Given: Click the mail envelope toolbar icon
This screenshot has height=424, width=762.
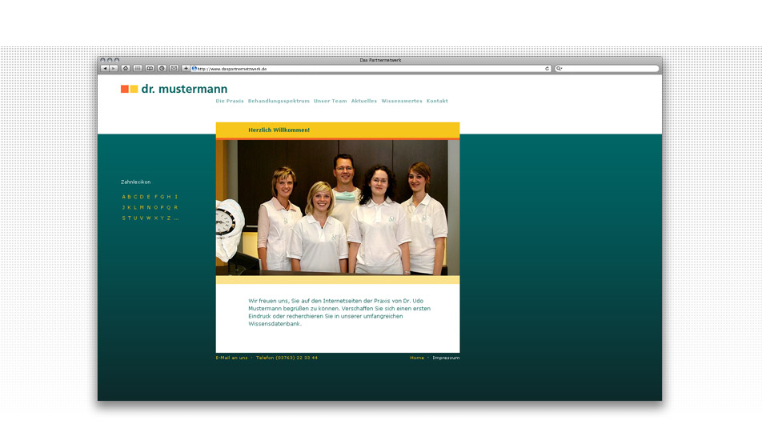Looking at the screenshot, I should [174, 69].
